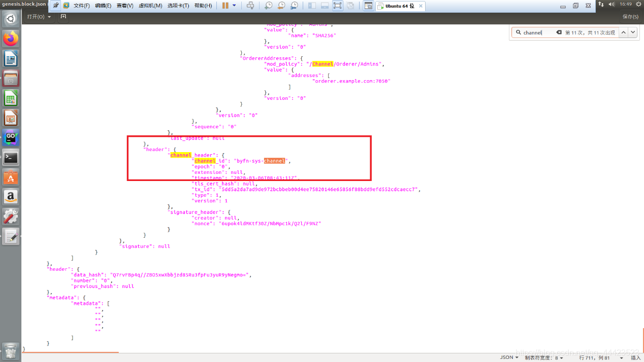Screen dimensions: 644x362
Task: Click the "signature": null line
Action: tap(145, 246)
